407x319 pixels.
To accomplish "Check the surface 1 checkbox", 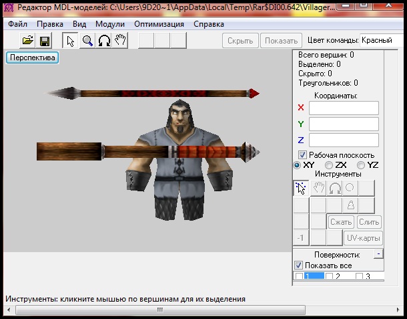I will (x=299, y=276).
